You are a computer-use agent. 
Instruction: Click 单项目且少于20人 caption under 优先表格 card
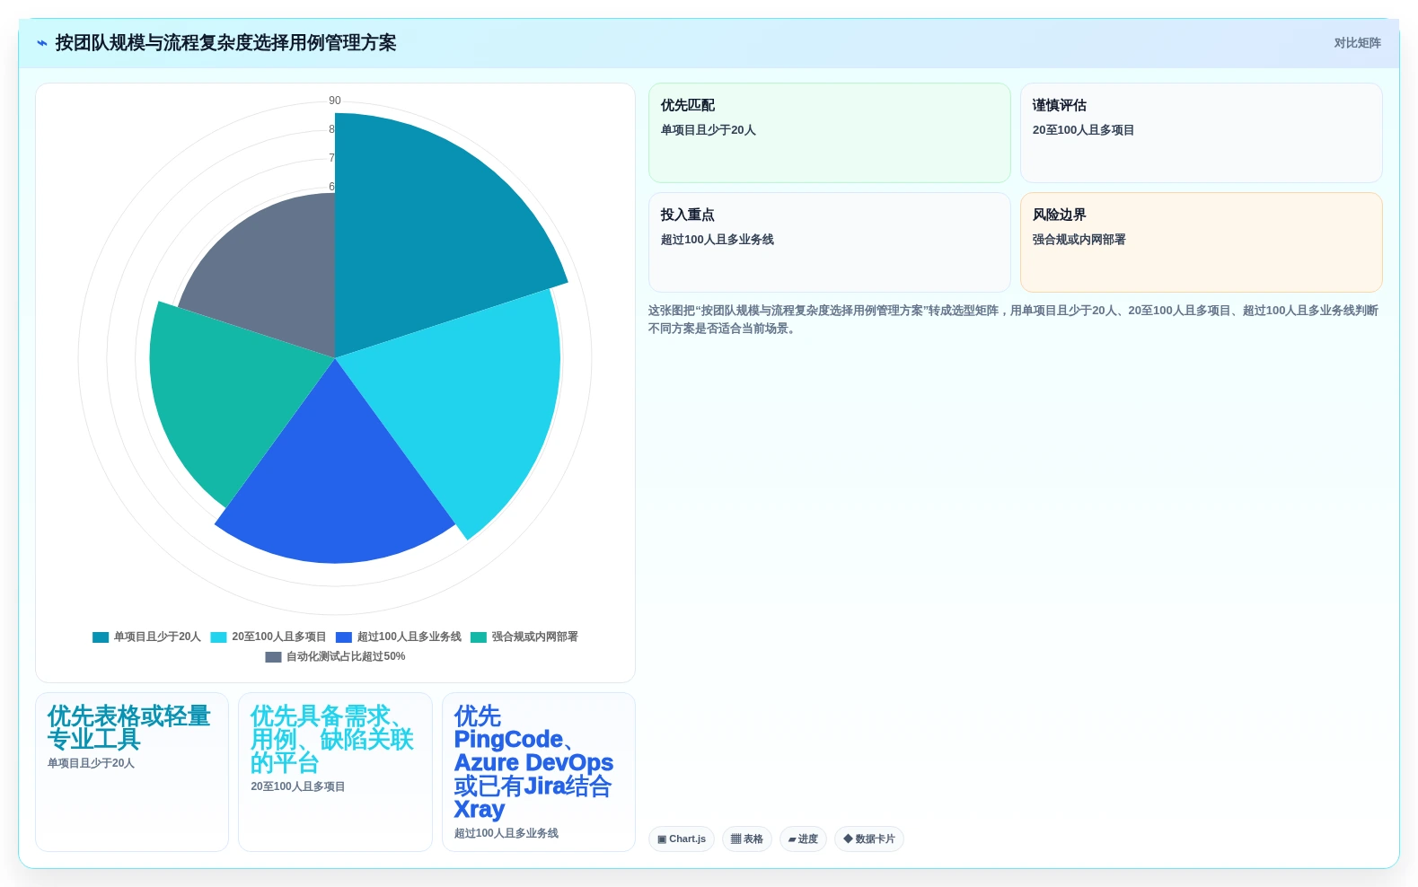pos(91,763)
